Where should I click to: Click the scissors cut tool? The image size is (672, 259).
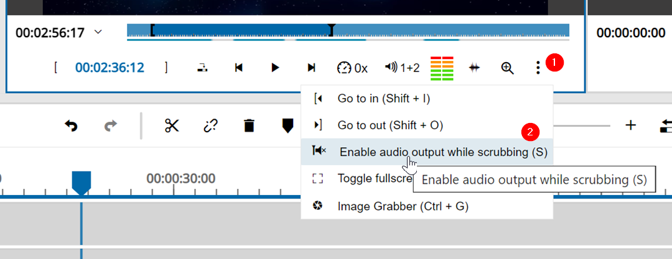(x=172, y=125)
